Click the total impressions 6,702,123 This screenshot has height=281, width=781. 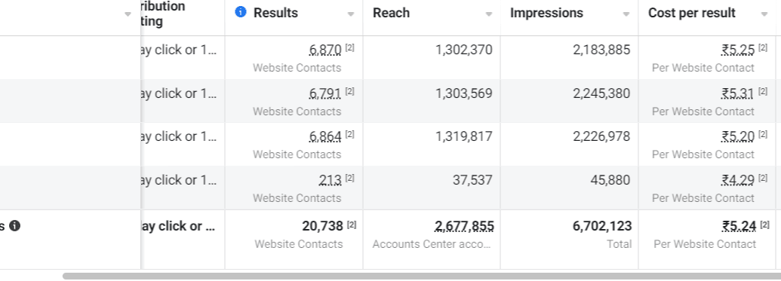tap(601, 226)
